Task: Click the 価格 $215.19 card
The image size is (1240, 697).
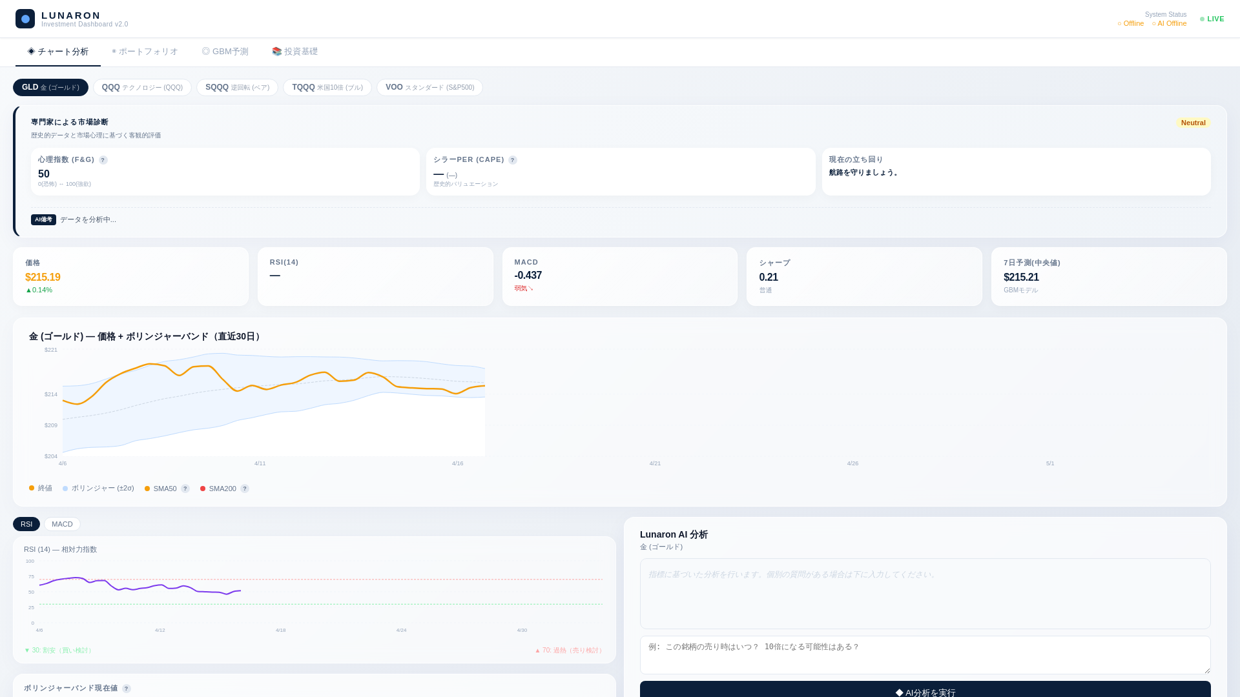Action: point(130,276)
